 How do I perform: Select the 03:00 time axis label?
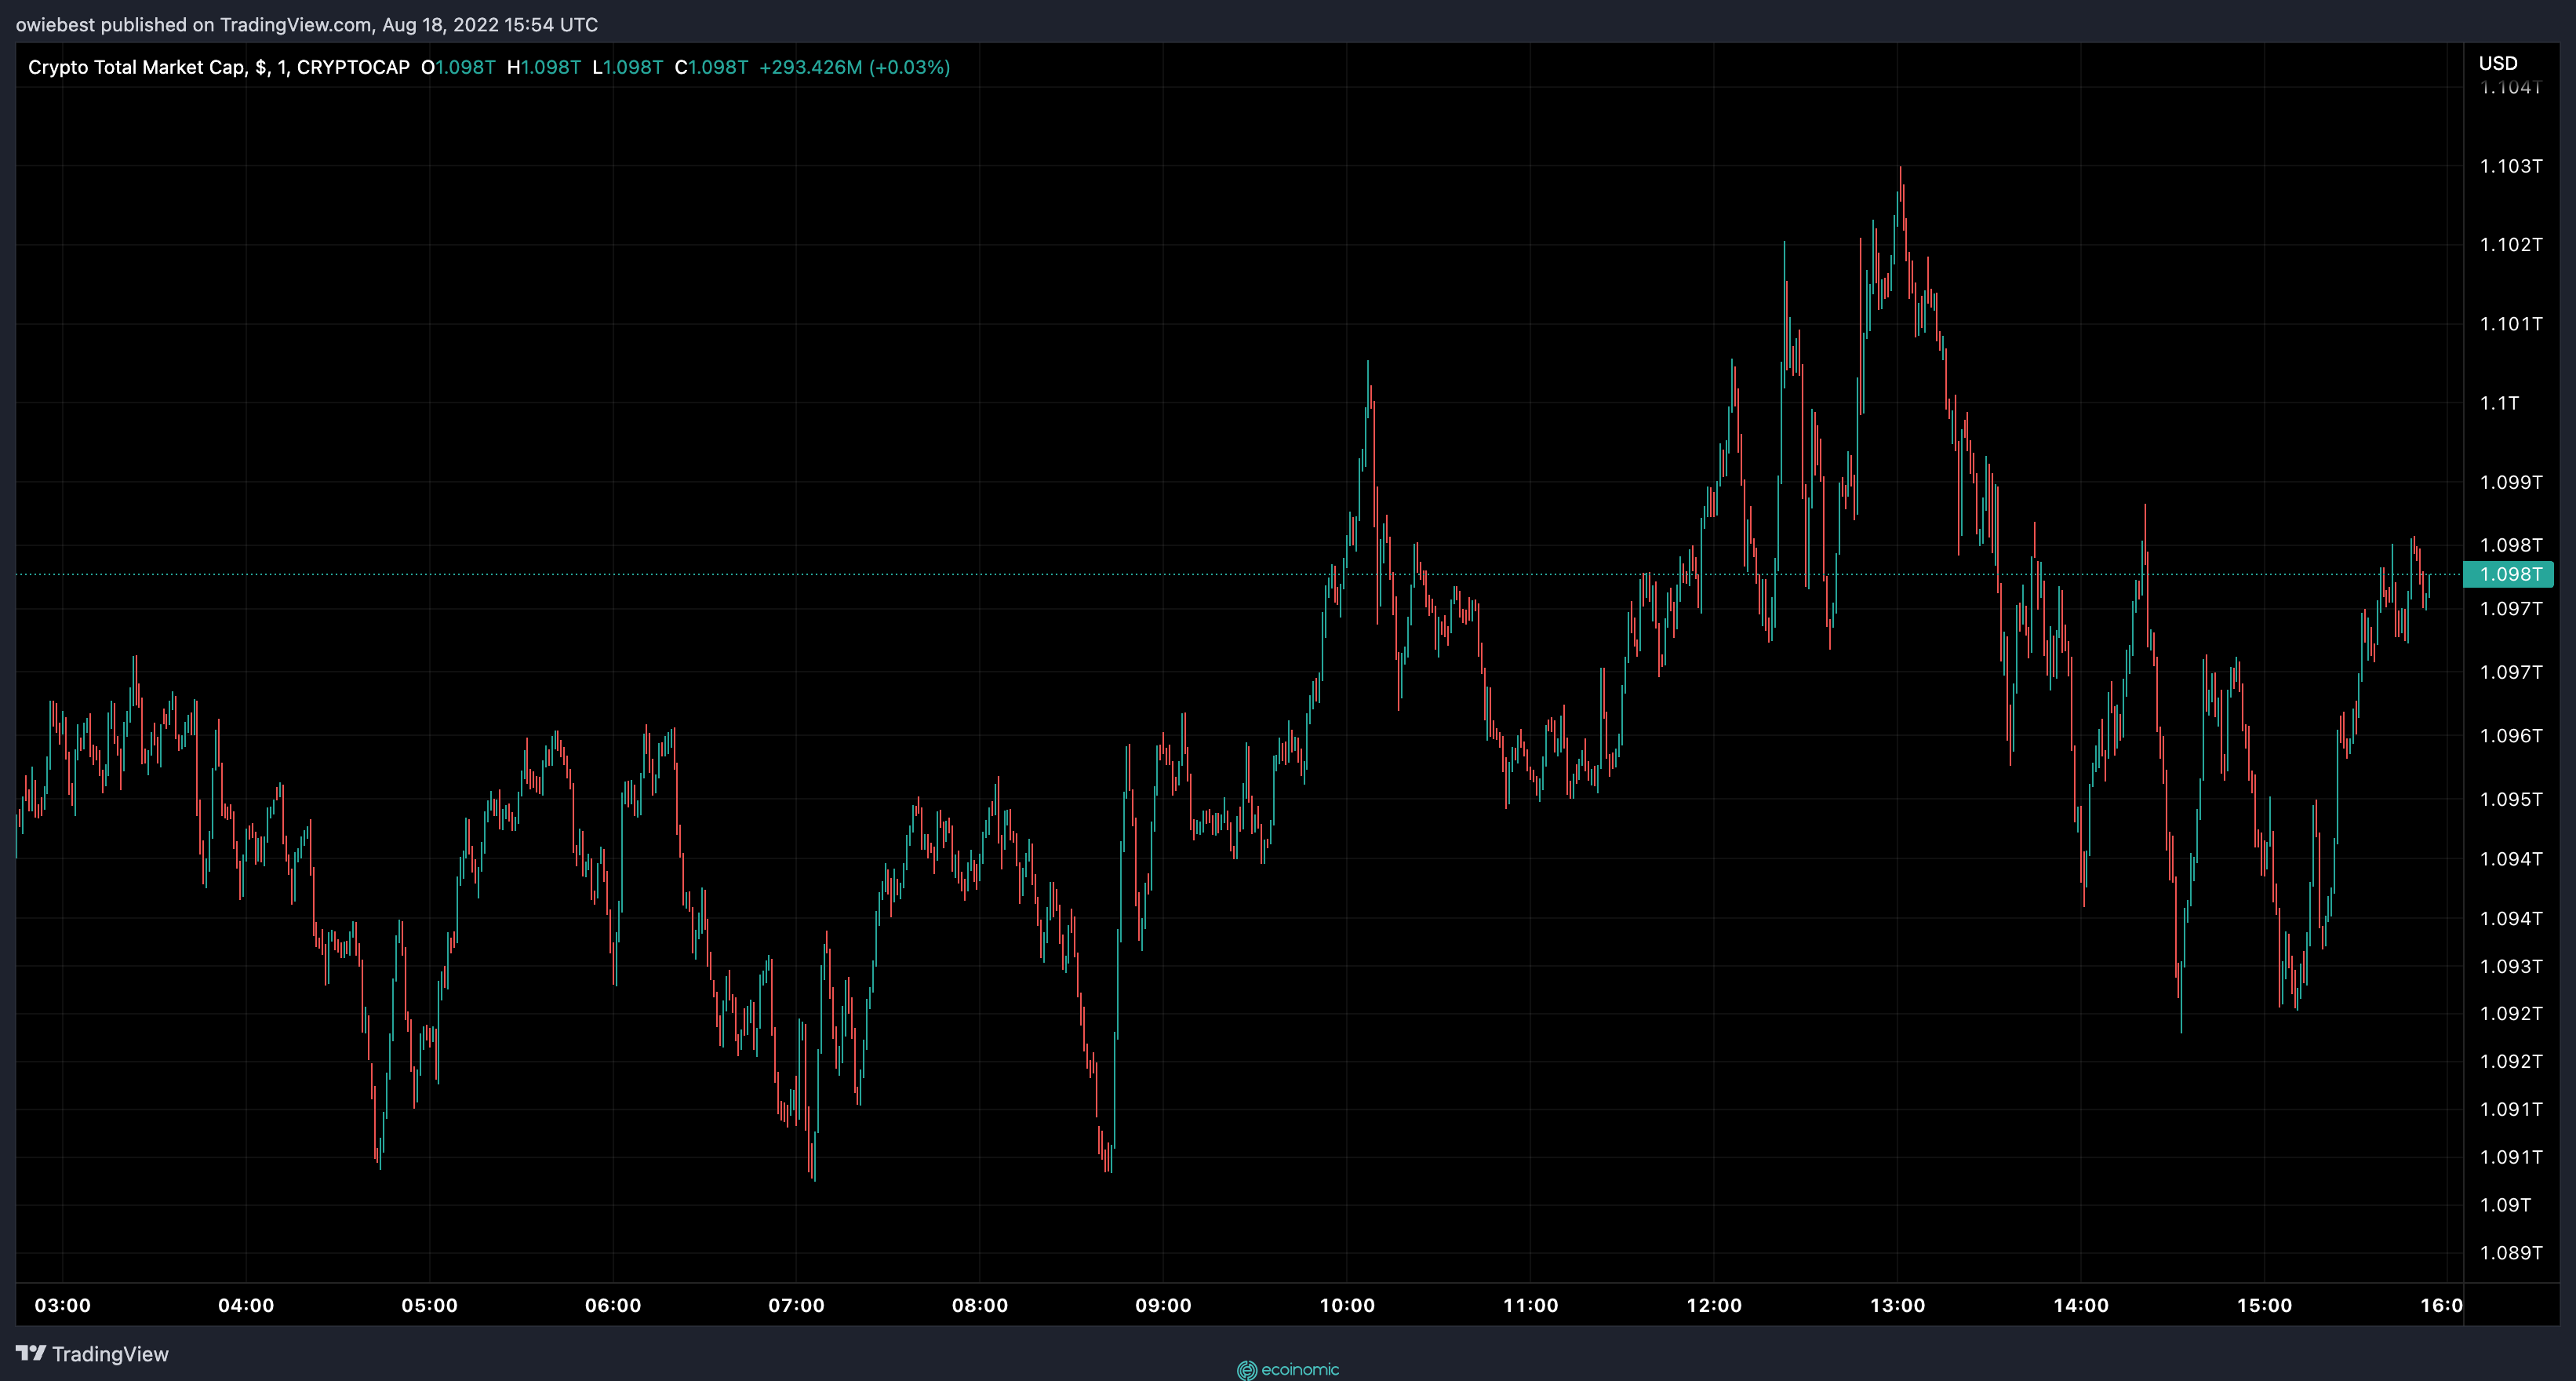62,1305
